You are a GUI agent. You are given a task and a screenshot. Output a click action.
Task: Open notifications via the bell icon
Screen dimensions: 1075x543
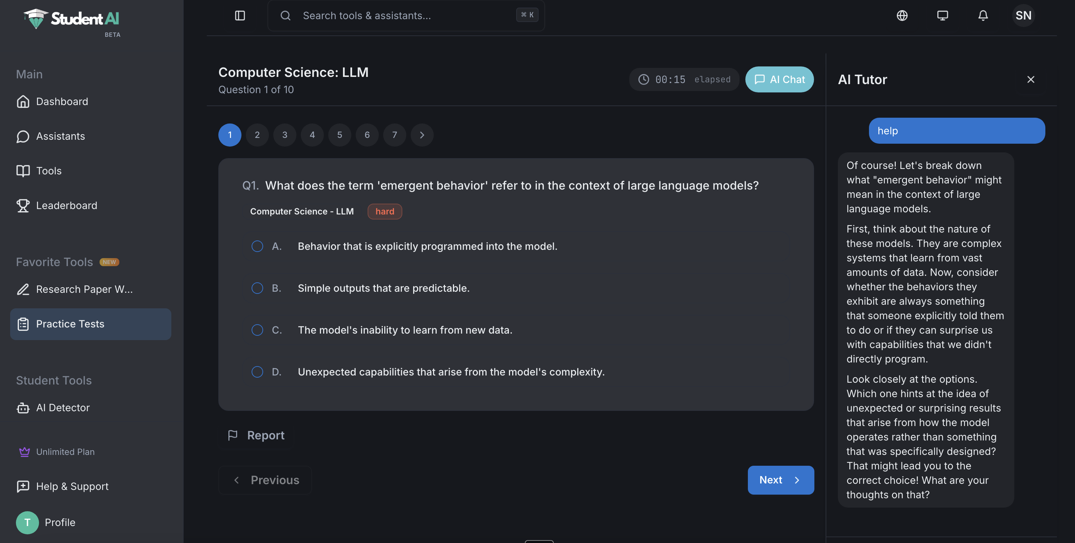[x=983, y=16]
